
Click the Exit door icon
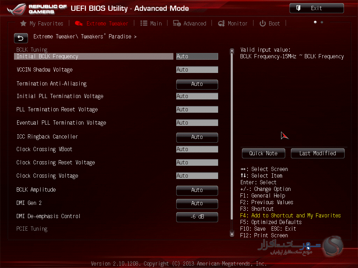coord(298,8)
